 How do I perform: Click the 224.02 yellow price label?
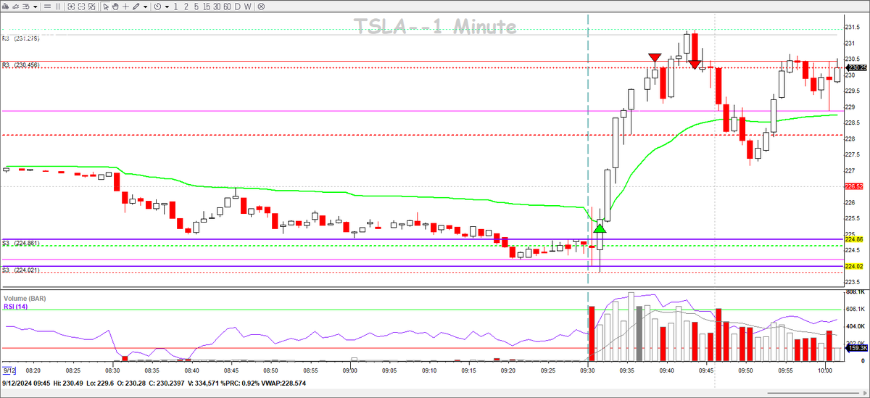pos(853,267)
